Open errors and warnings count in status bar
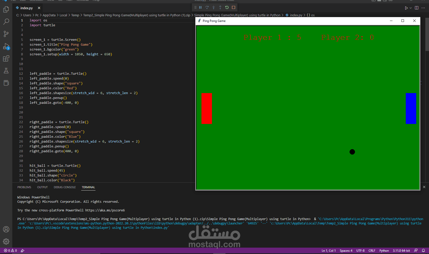The width and height of the screenshot is (429, 254). click(x=10, y=251)
